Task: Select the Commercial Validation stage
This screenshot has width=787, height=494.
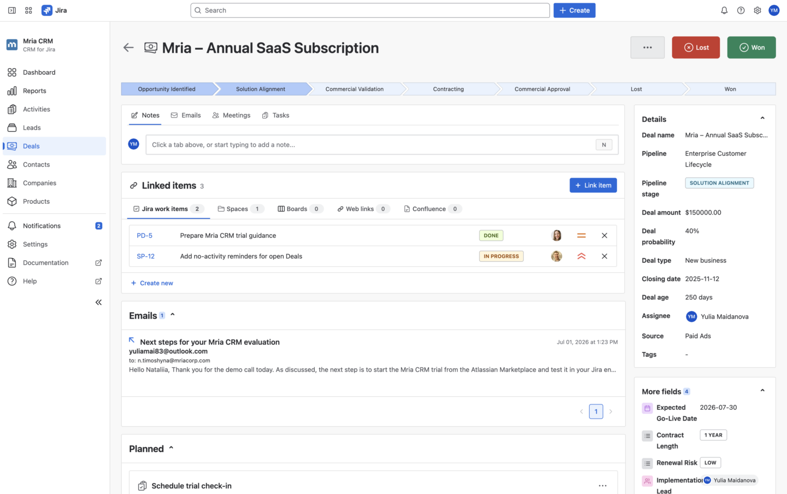Action: click(355, 89)
